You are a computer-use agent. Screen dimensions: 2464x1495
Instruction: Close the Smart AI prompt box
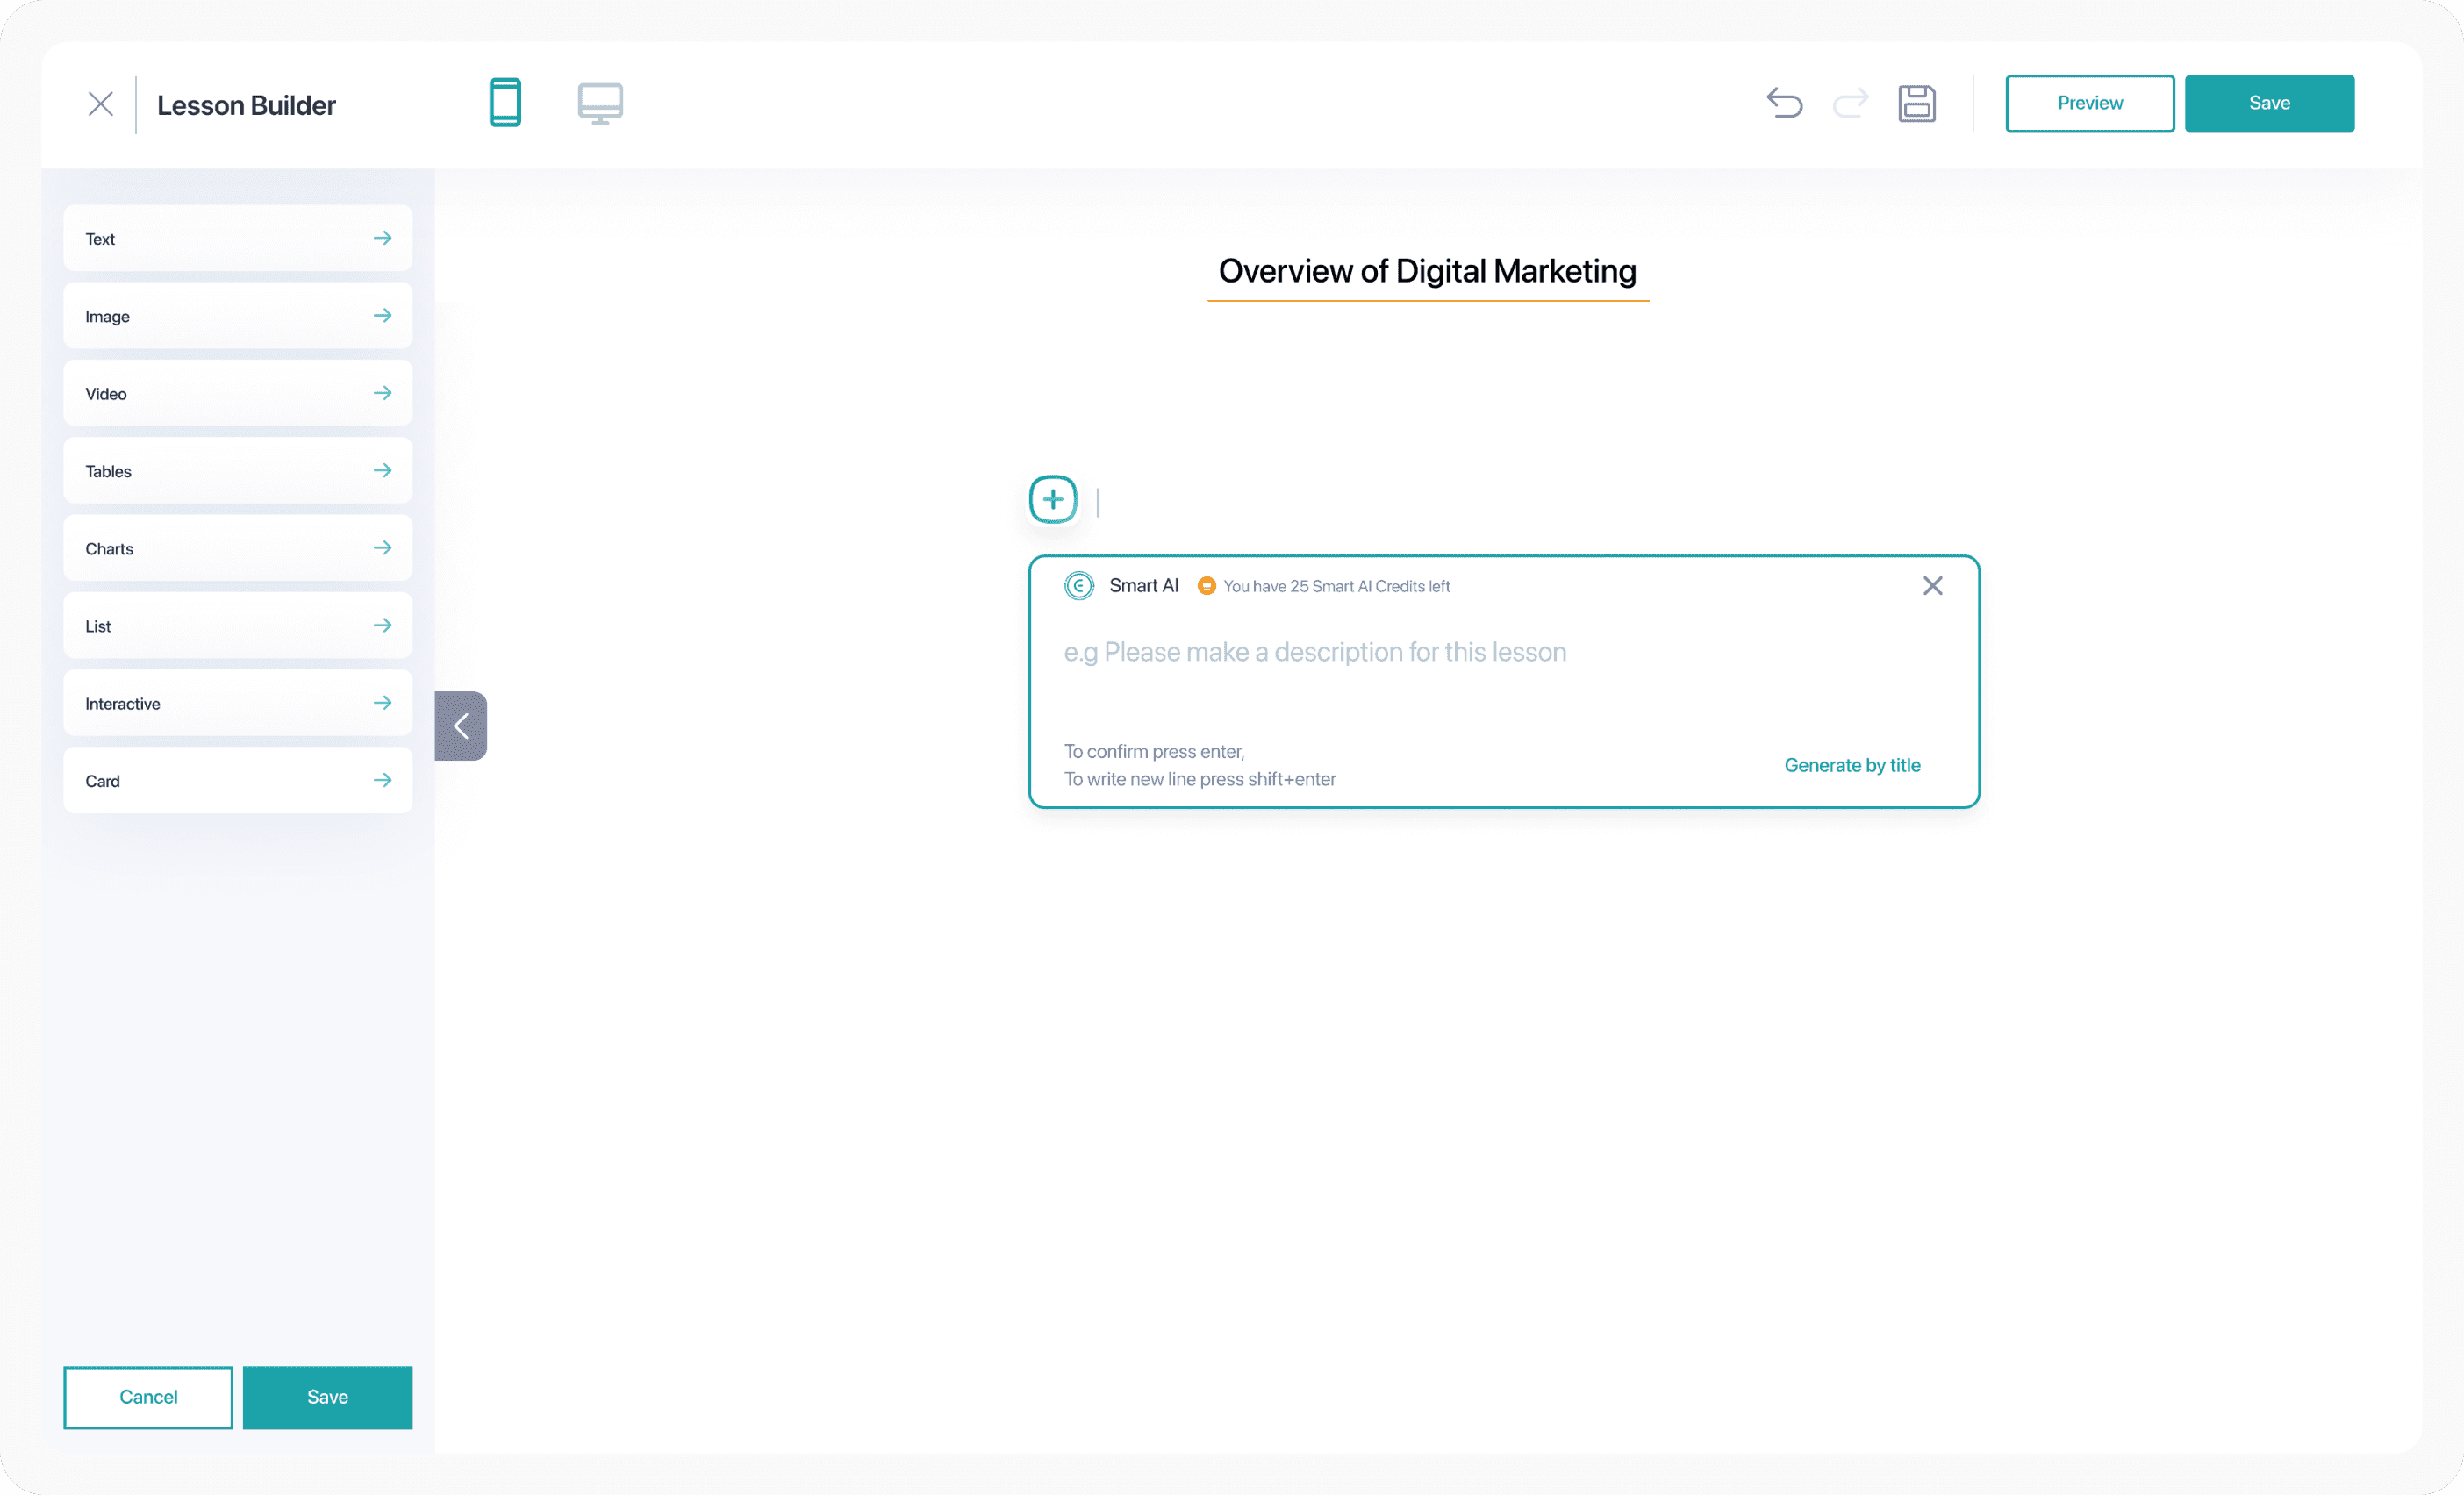click(1932, 586)
